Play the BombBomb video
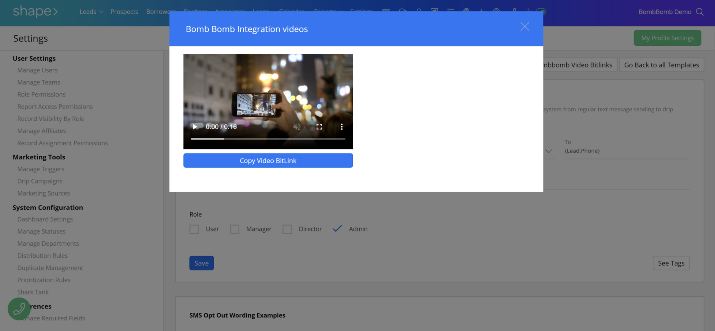 [x=195, y=127]
